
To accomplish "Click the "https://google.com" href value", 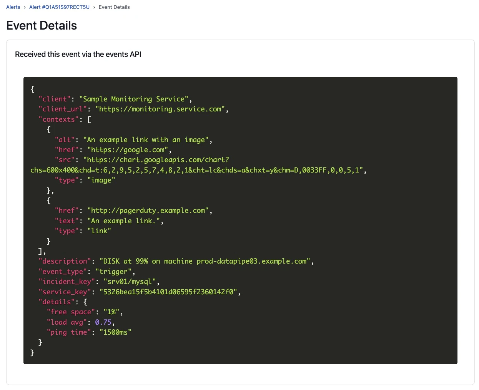I will [128, 150].
